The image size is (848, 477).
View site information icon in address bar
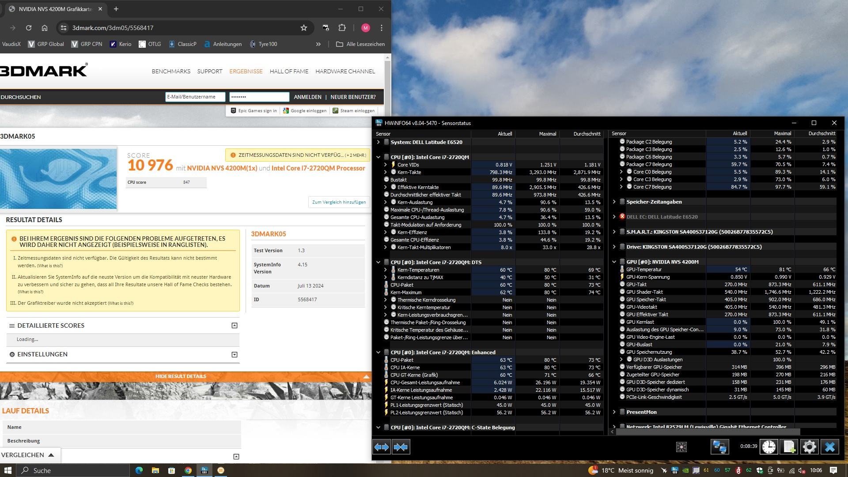[64, 28]
